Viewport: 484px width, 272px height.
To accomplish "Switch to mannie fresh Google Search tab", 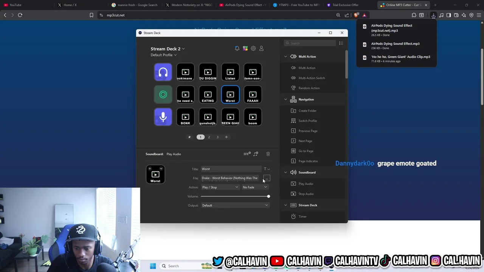I will pyautogui.click(x=135, y=5).
